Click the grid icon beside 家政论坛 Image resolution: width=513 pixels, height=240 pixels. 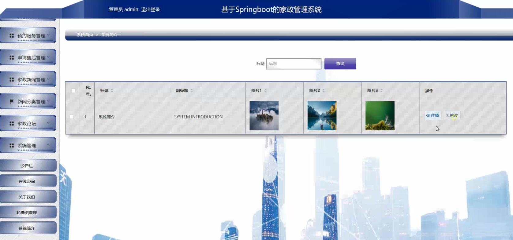tap(12, 124)
